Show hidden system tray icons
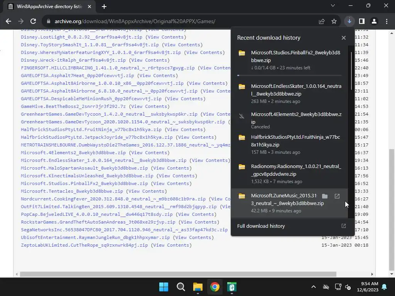 click(x=314, y=287)
